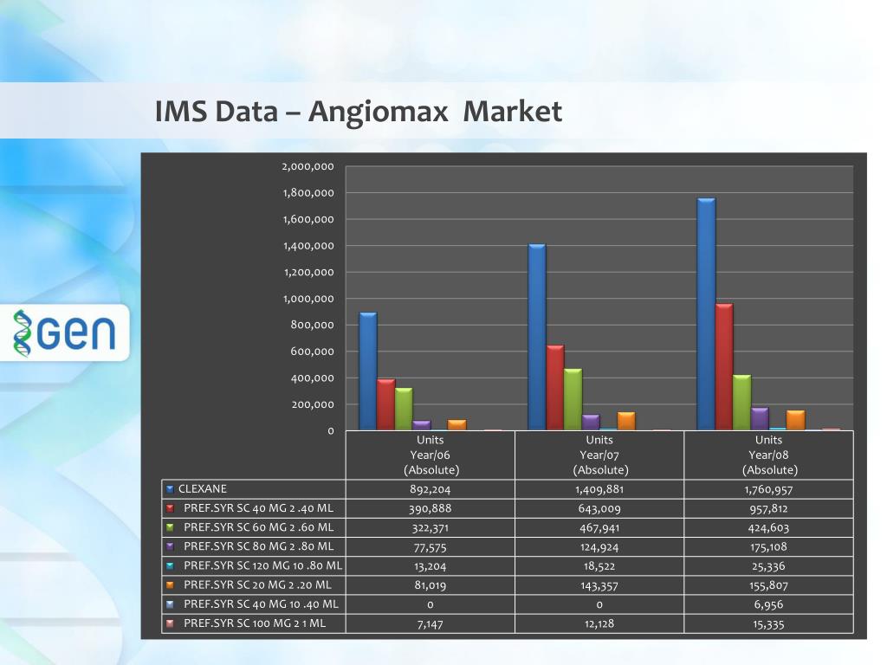Image resolution: width=887 pixels, height=665 pixels.
Task: Click the pink 100 MG legend swatch
Action: tap(170, 623)
